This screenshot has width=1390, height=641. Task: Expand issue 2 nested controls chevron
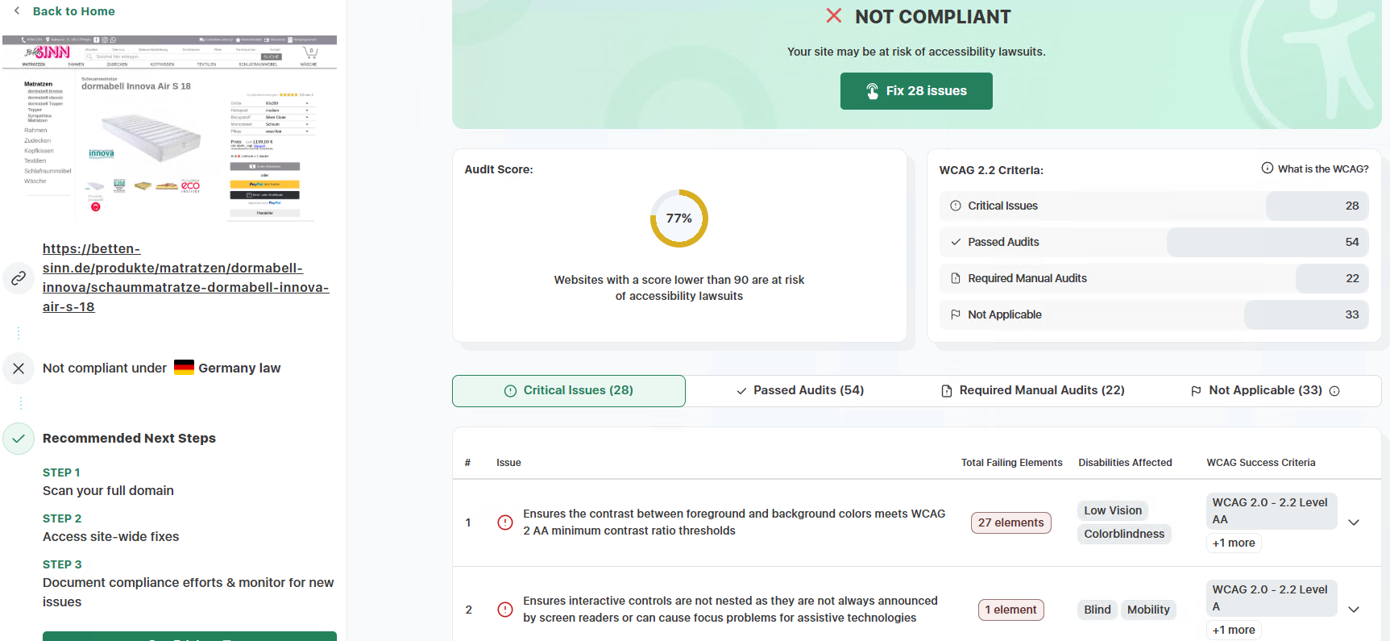[x=1354, y=610]
